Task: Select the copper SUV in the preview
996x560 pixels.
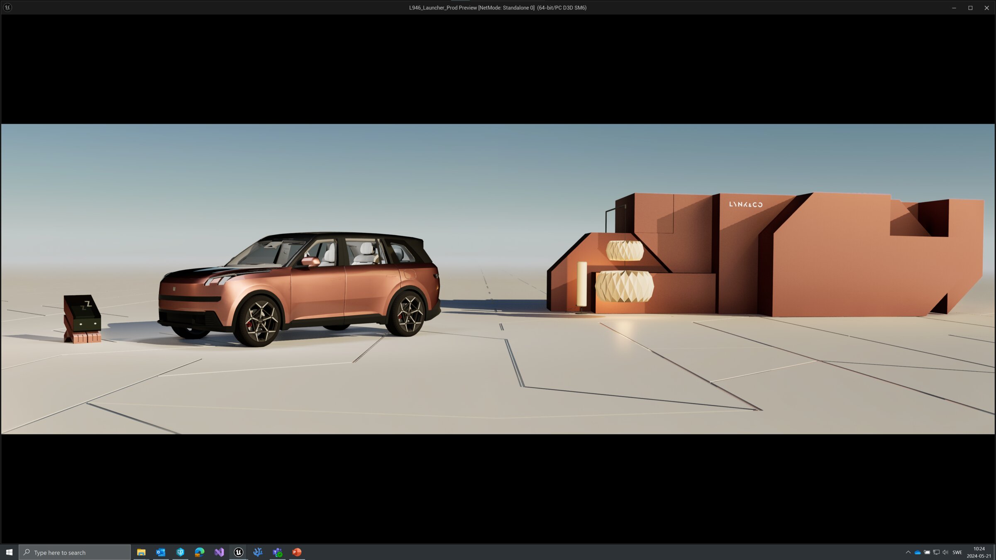Action: pos(299,289)
